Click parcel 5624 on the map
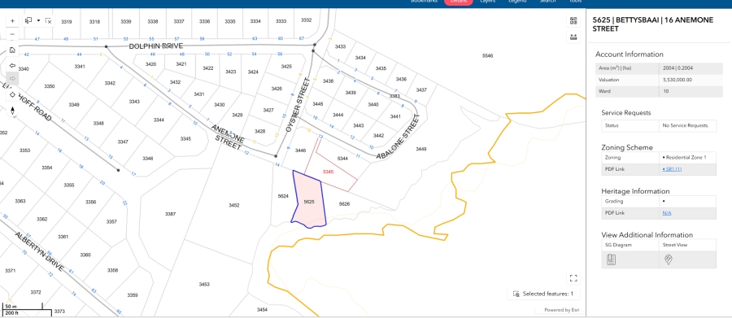Screen dimensions: 732x318 (283, 197)
